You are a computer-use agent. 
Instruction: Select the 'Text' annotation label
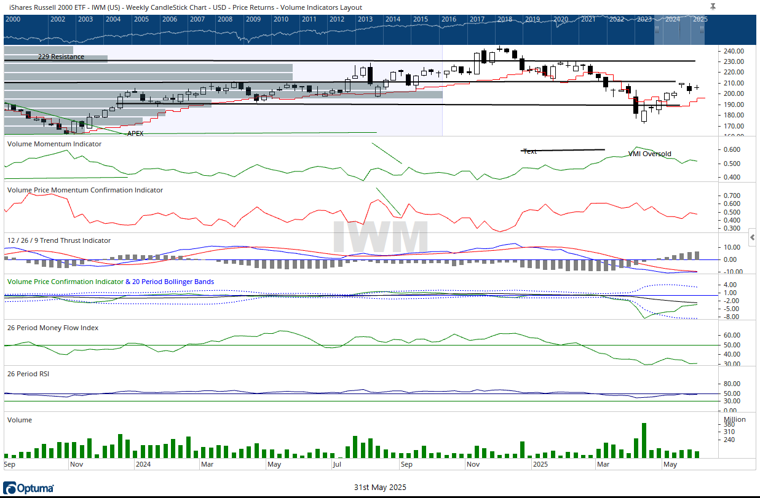(x=530, y=151)
